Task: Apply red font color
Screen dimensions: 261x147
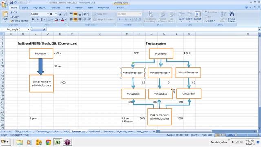Action: point(62,20)
